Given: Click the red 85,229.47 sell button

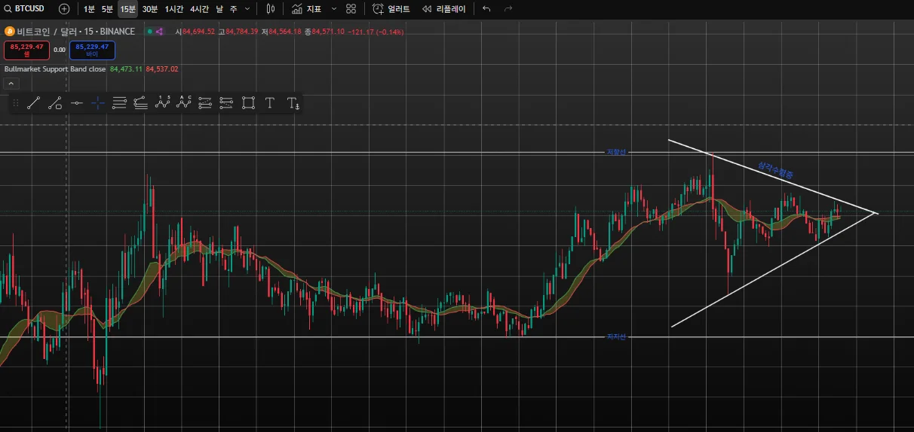Looking at the screenshot, I should (27, 50).
